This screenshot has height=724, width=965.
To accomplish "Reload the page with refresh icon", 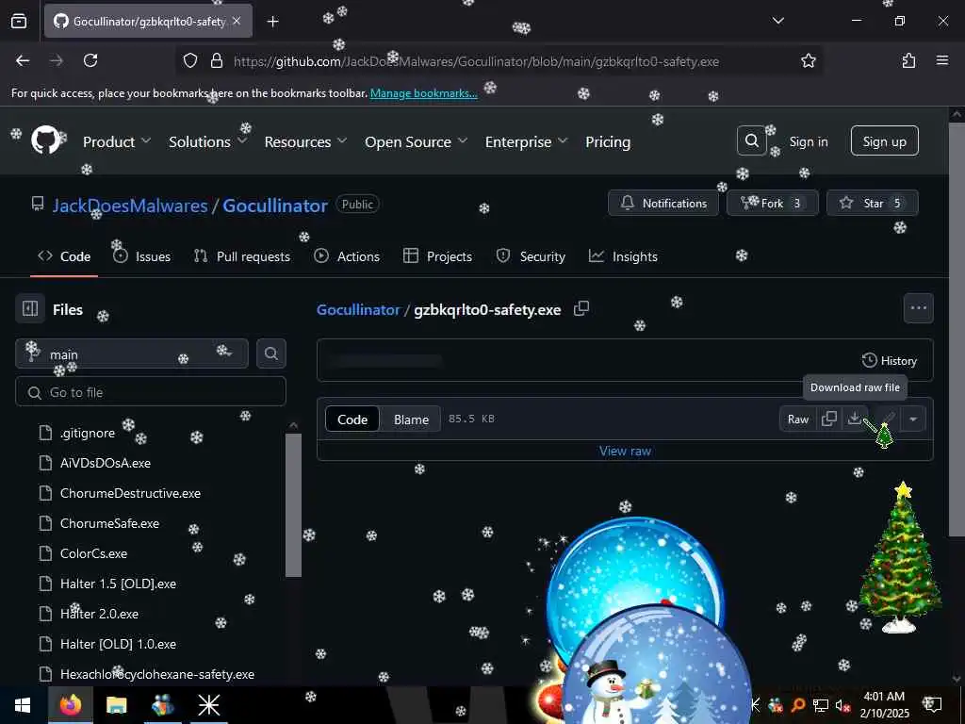I will click(x=90, y=60).
